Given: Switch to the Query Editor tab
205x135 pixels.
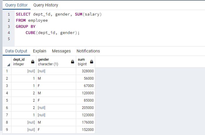Looking at the screenshot, I should (x=16, y=5).
